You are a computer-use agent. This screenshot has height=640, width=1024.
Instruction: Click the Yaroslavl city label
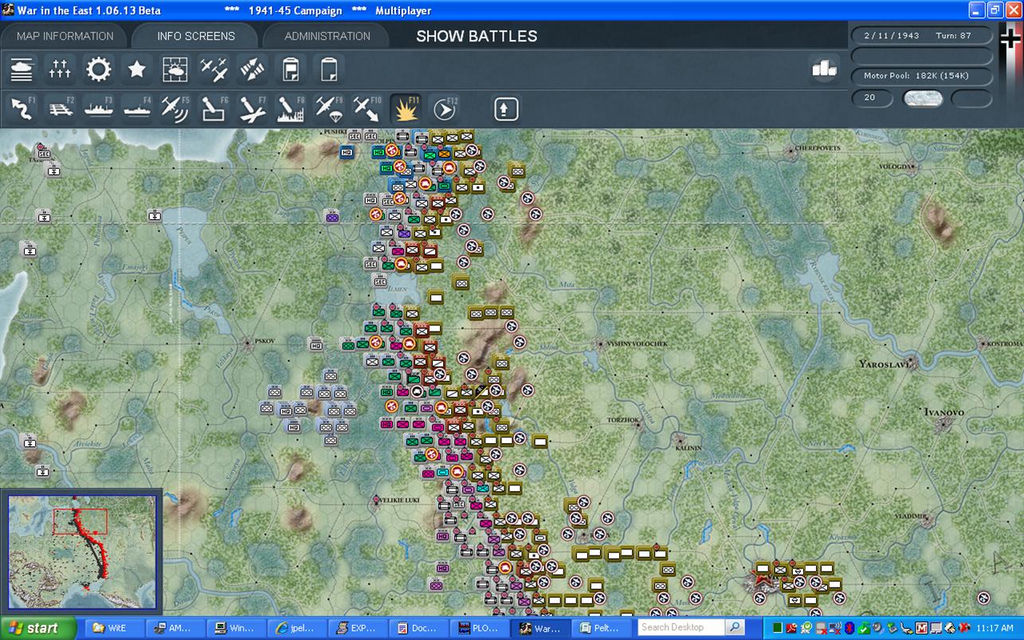(x=885, y=364)
